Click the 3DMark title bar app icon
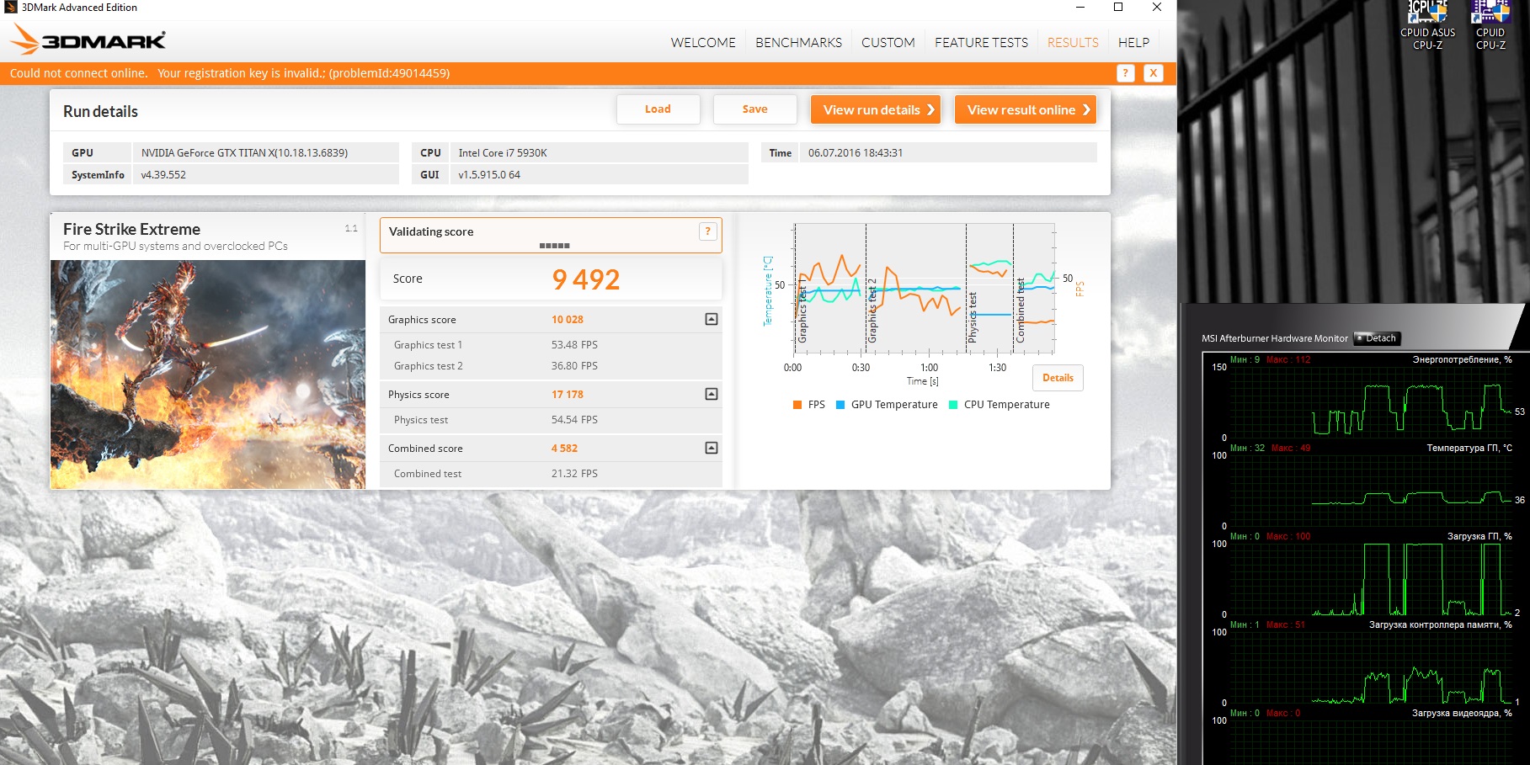 click(x=11, y=8)
